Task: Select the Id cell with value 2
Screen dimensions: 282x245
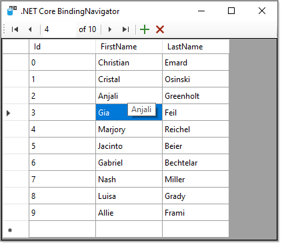Action: click(x=62, y=96)
